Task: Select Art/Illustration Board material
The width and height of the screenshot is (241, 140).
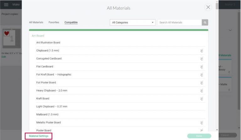Action: [x=121, y=43]
